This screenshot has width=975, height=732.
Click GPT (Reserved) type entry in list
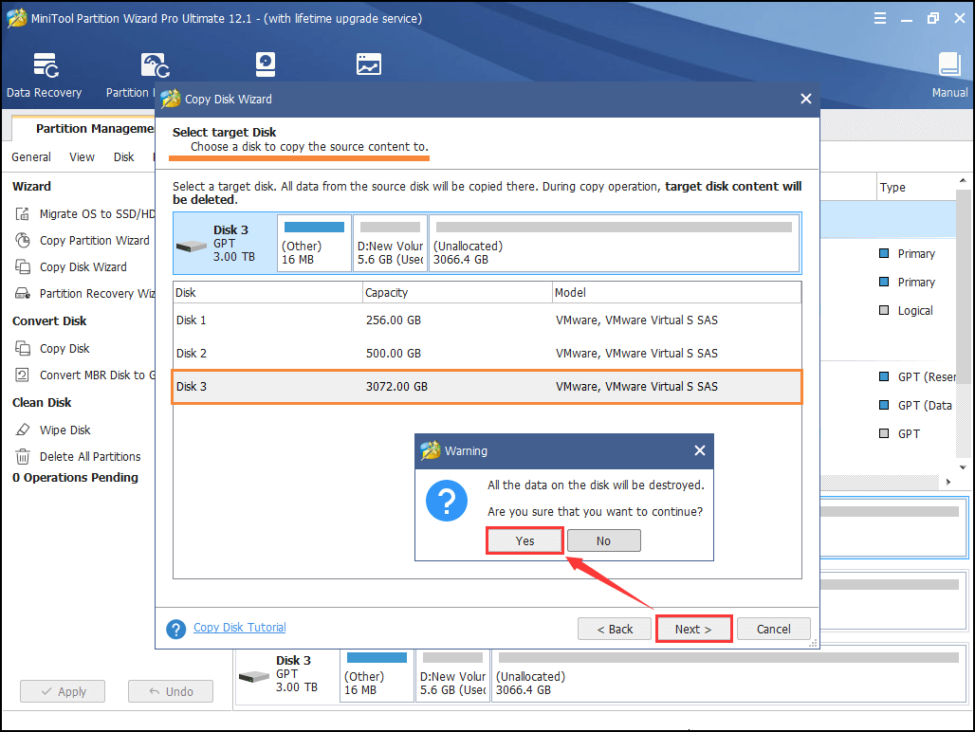927,376
